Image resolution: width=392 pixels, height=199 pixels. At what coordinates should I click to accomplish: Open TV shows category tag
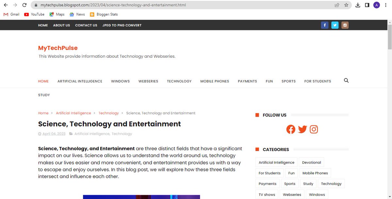point(267,194)
